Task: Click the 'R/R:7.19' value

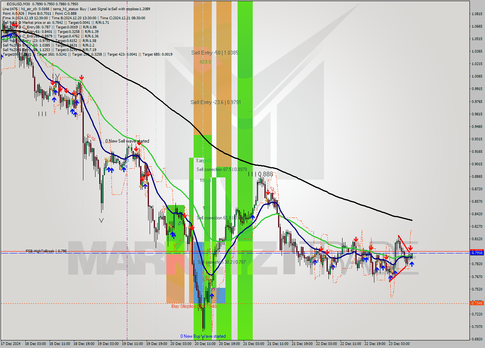Action: coord(89,50)
